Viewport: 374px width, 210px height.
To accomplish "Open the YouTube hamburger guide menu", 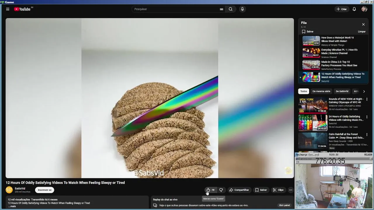I will click(8, 9).
